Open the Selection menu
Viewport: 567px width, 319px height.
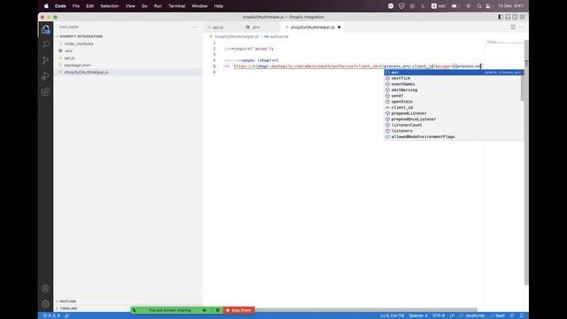point(110,6)
